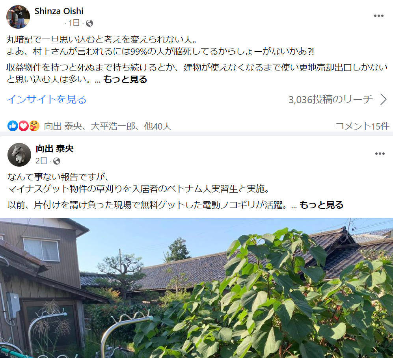
Task: Click the thumbs-up Like reaction icon
Action: tap(13, 126)
